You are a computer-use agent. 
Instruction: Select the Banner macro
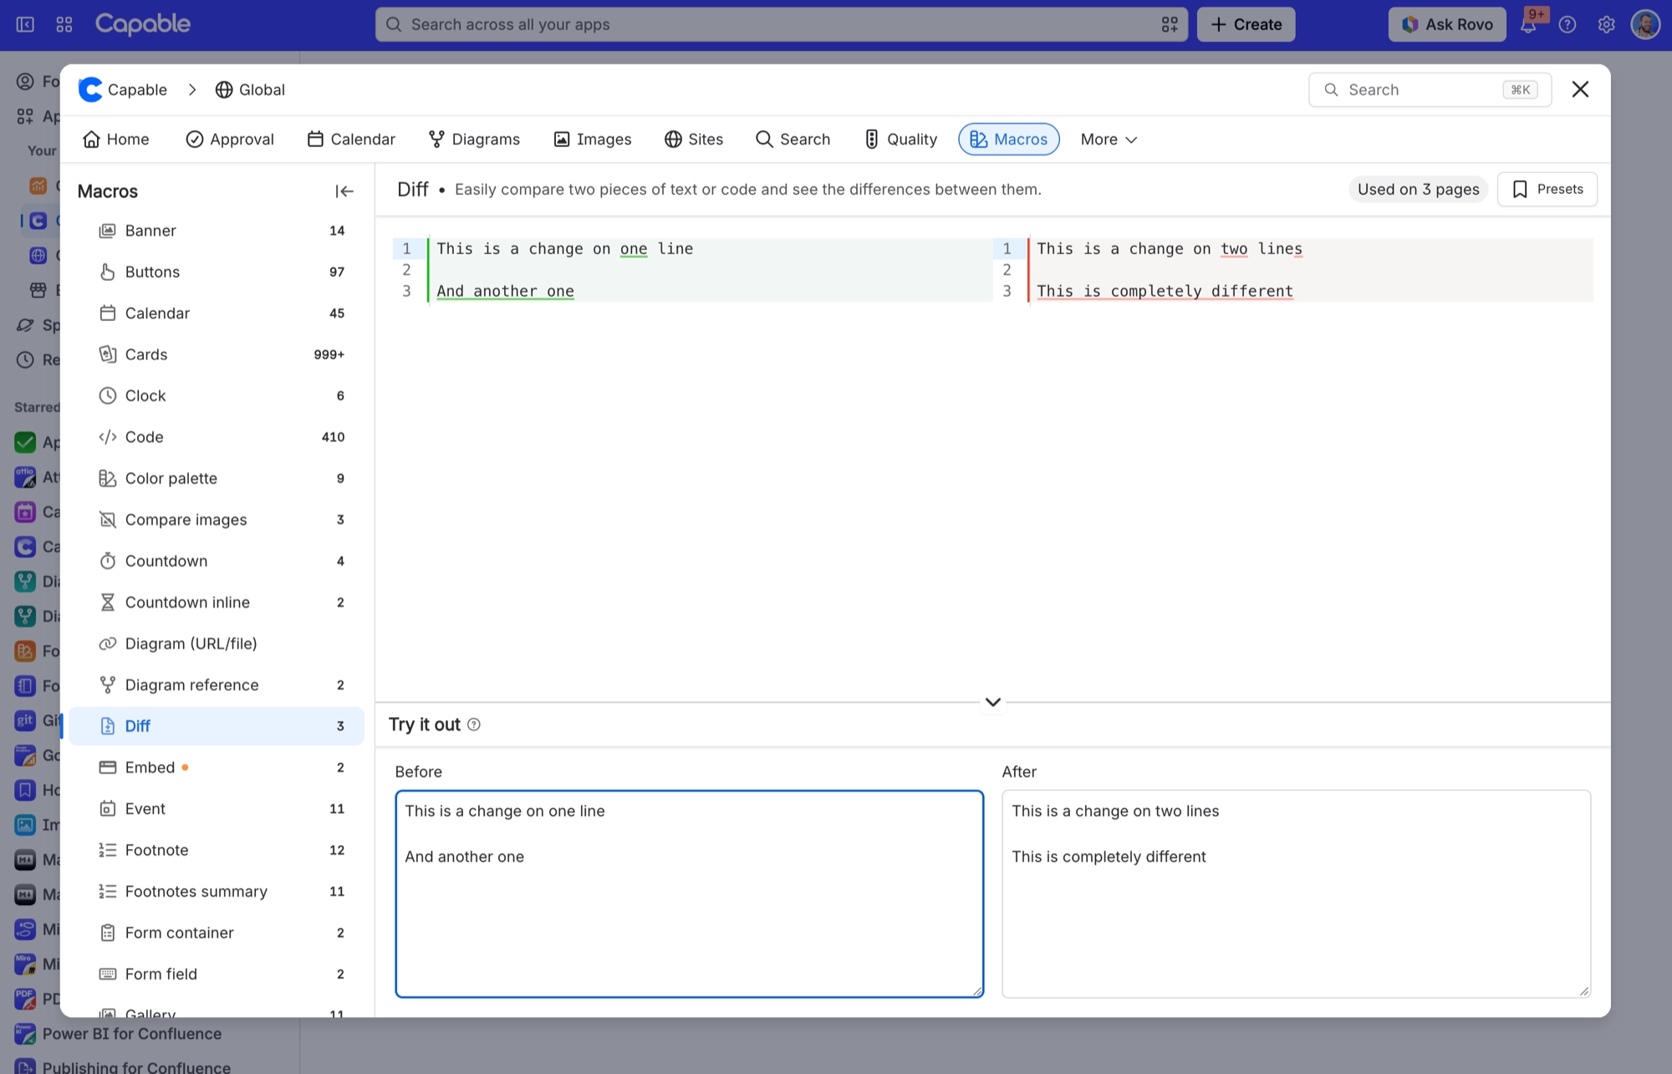click(x=217, y=231)
